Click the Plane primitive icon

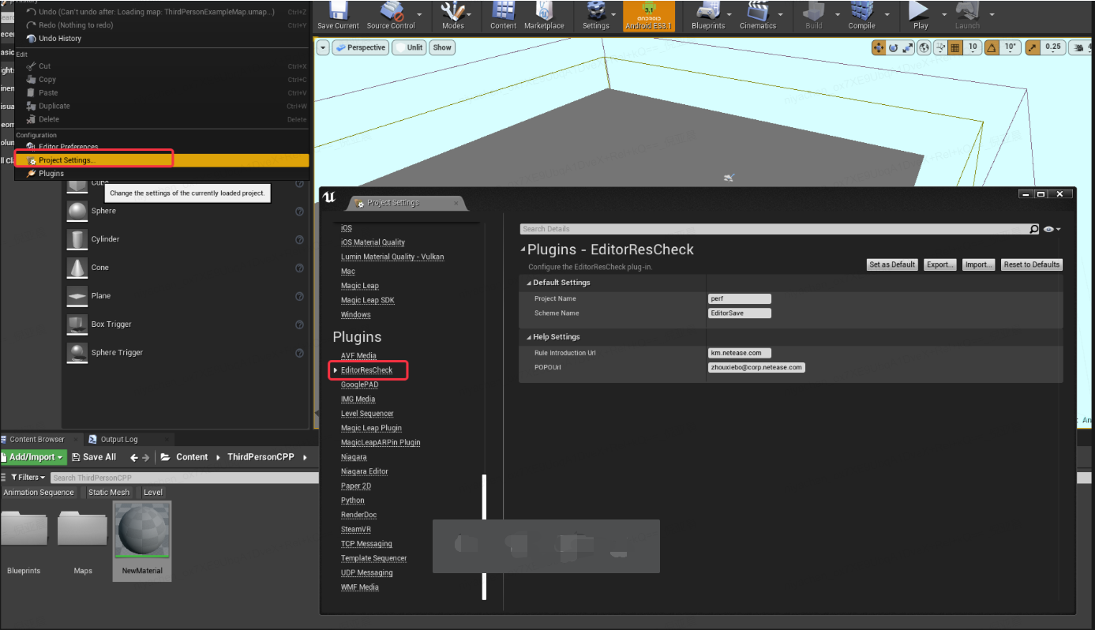coord(77,296)
